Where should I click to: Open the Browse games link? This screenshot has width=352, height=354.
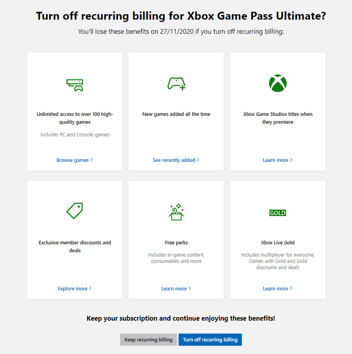[x=75, y=160]
